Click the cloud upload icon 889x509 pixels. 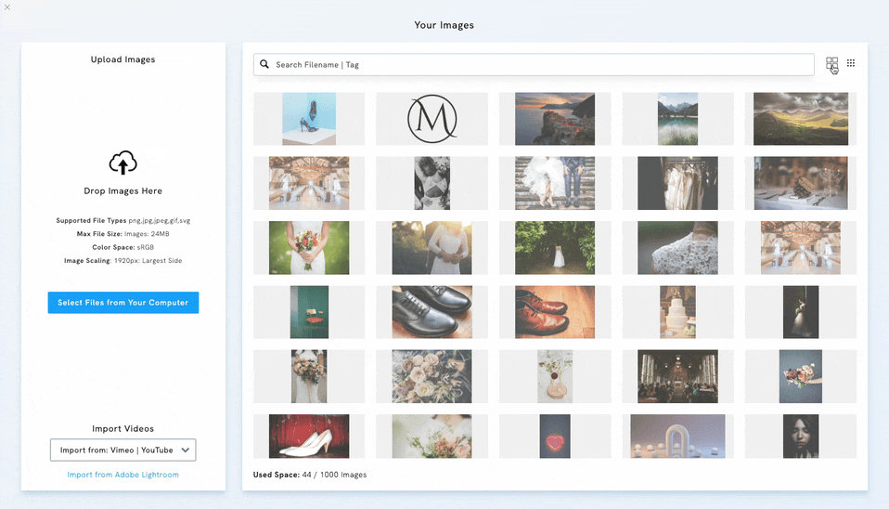point(123,163)
